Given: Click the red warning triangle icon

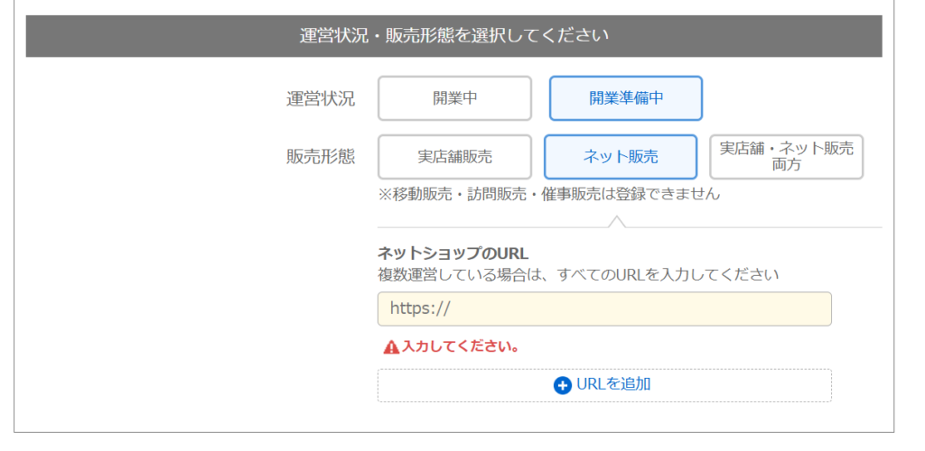Looking at the screenshot, I should tap(391, 347).
